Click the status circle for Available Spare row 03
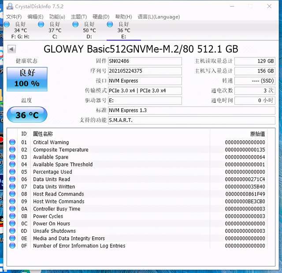The width and height of the screenshot is (282, 273). click(x=12, y=157)
